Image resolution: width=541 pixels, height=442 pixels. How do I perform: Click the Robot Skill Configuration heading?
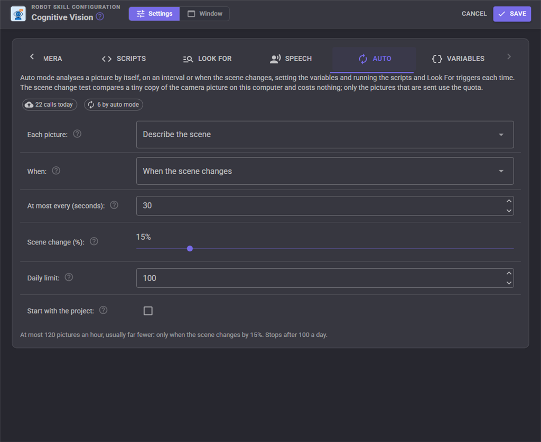(76, 7)
